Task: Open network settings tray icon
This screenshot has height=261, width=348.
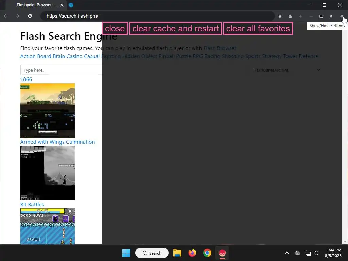Action: (308, 253)
